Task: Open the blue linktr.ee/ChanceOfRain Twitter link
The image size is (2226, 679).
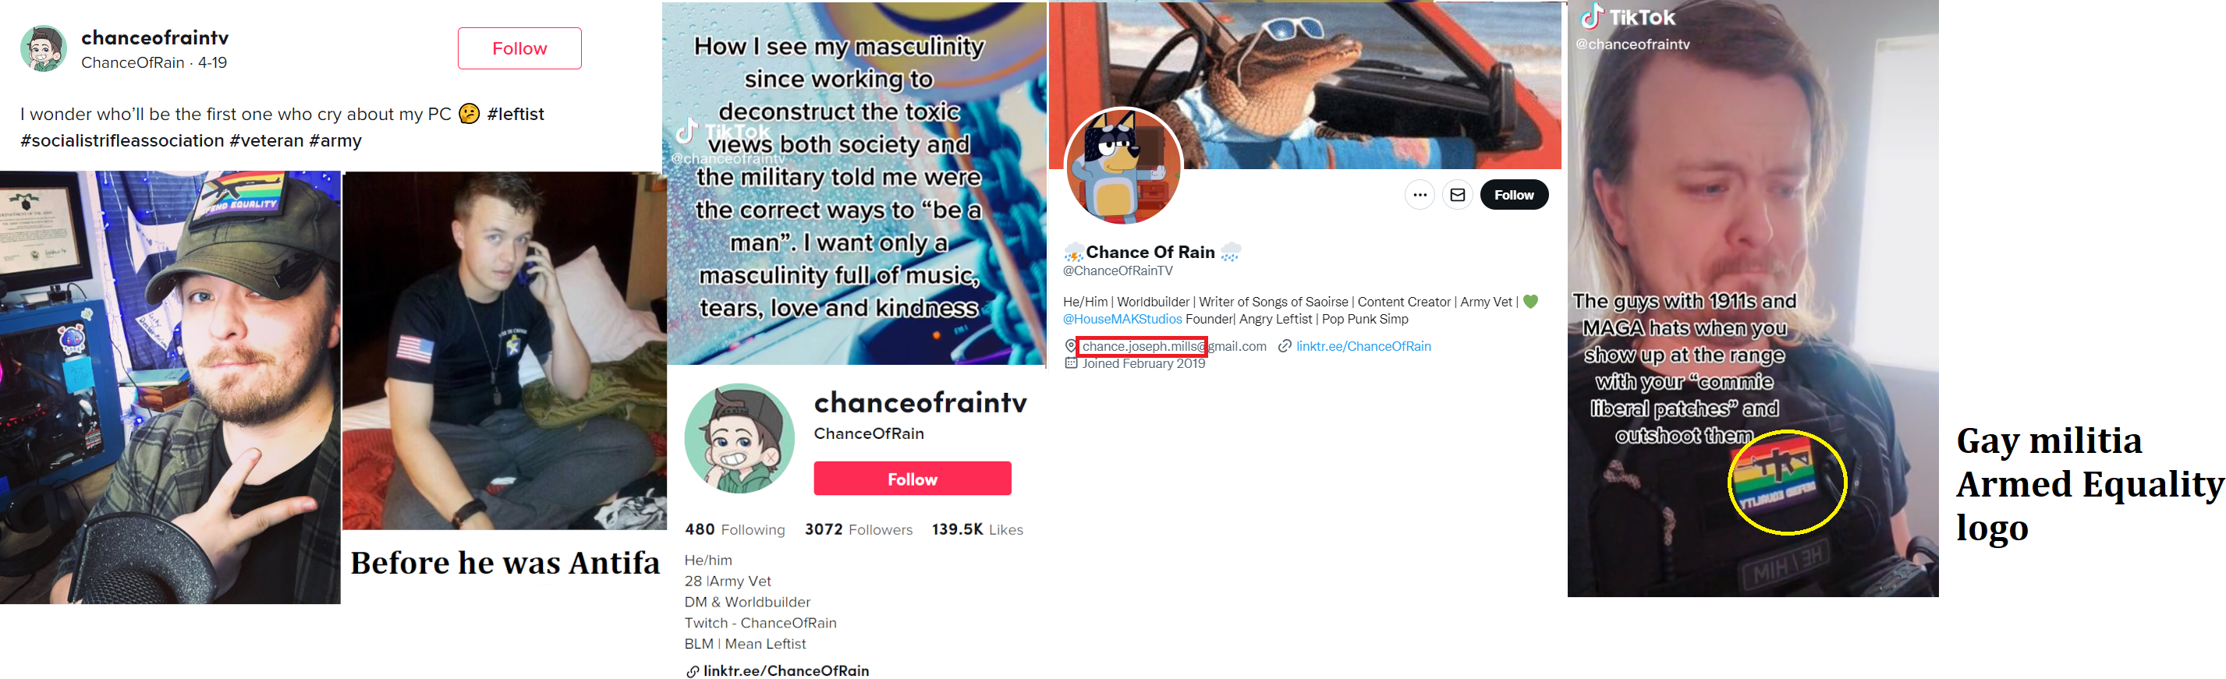Action: click(1363, 346)
